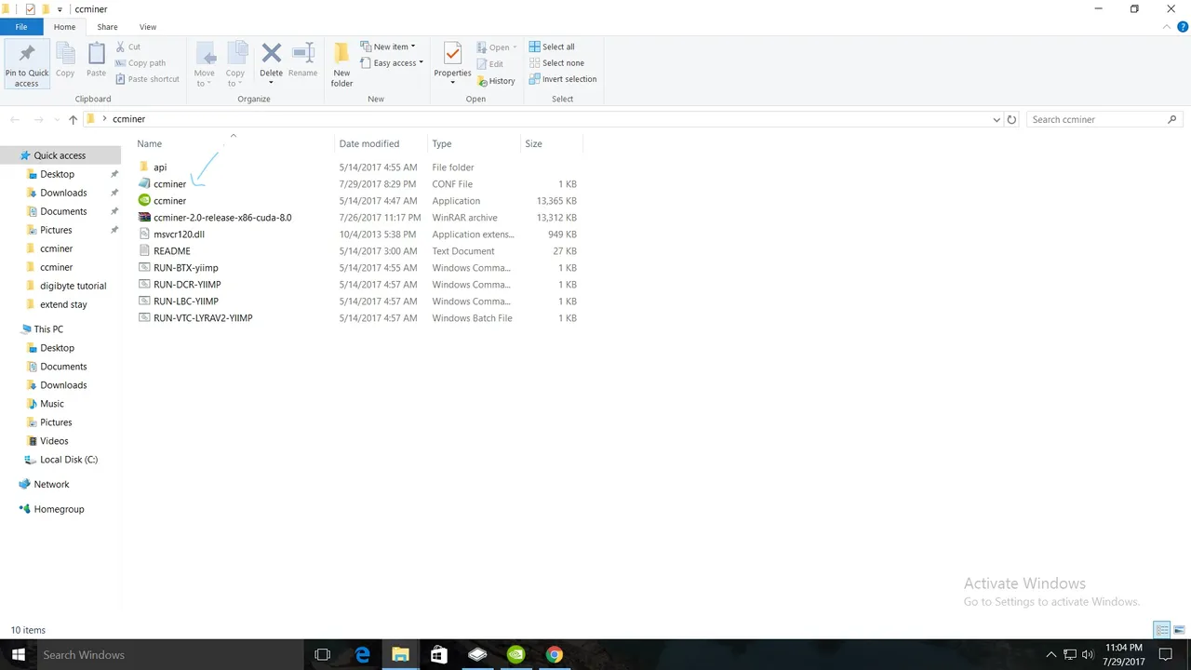Switch to the Share ribbon tab
This screenshot has height=670, width=1191.
[x=107, y=27]
